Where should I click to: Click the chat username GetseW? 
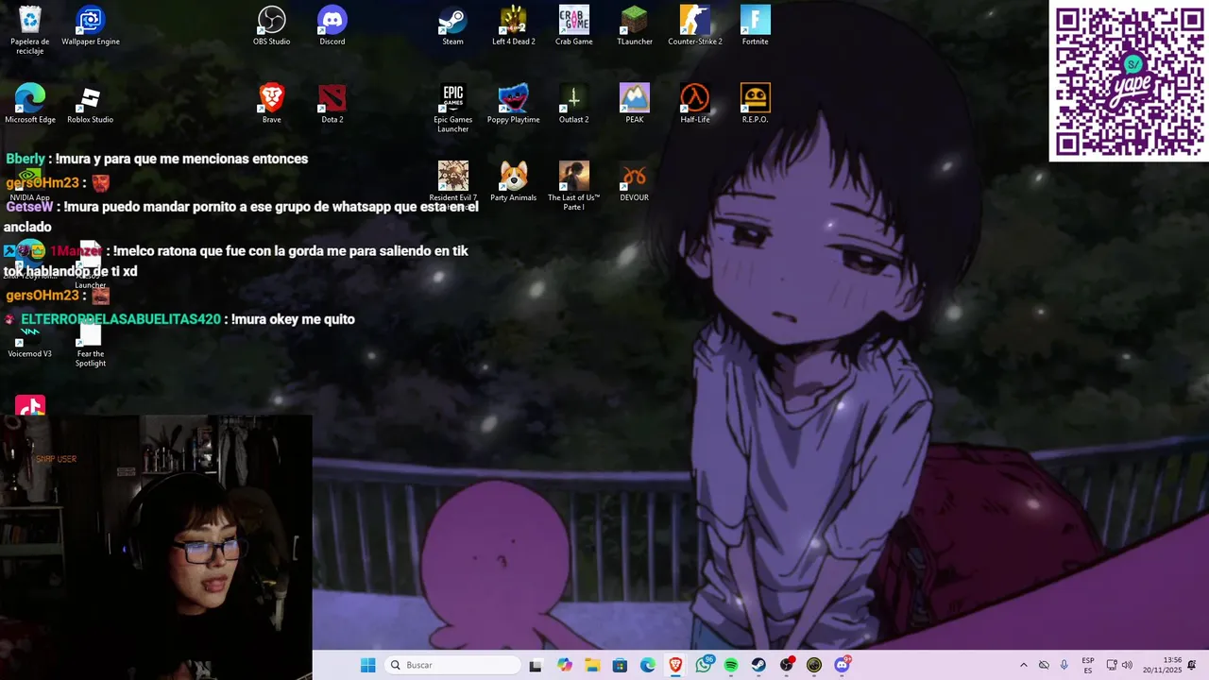click(x=29, y=207)
